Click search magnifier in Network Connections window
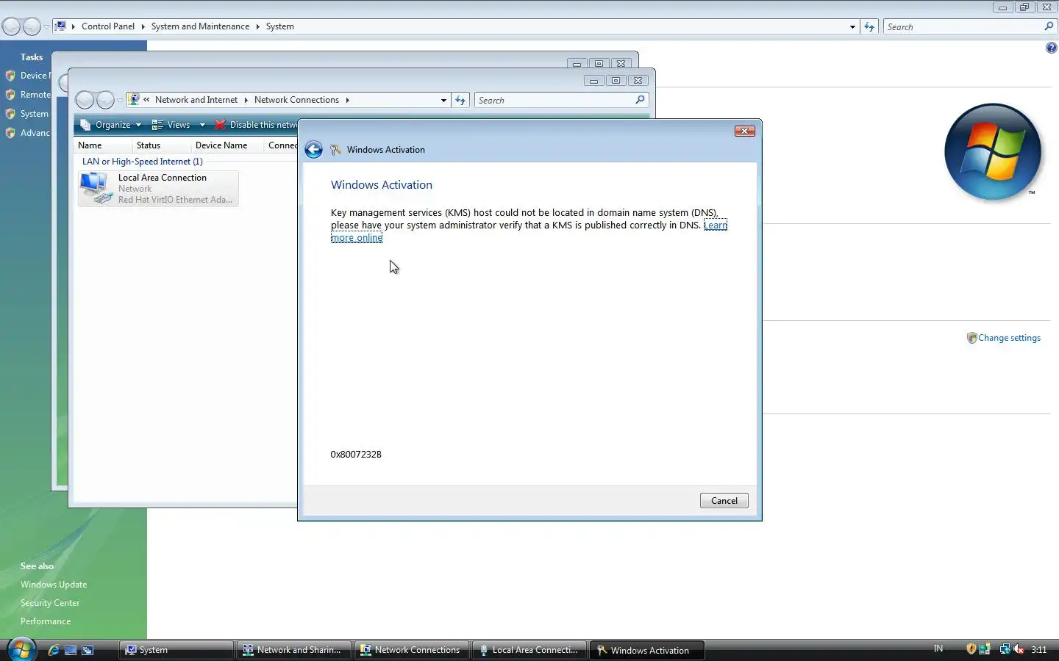 (640, 100)
